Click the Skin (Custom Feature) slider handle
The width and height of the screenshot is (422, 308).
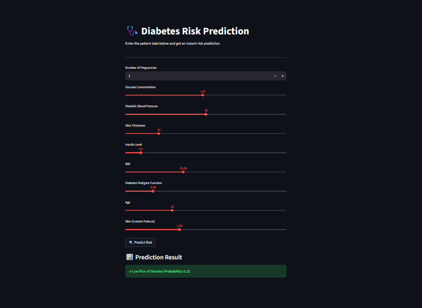(179, 229)
